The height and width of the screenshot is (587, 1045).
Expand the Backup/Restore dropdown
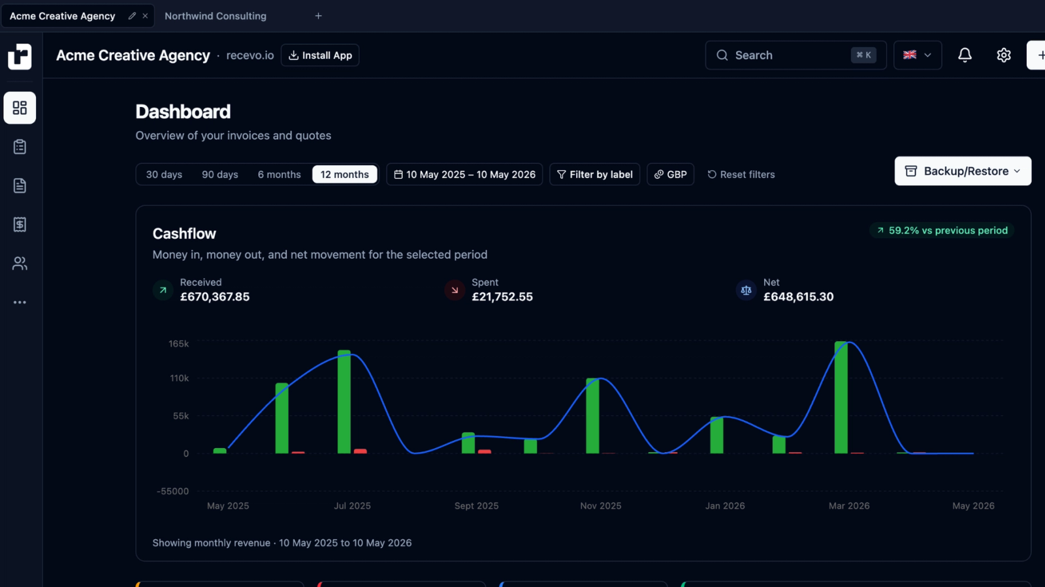(963, 171)
